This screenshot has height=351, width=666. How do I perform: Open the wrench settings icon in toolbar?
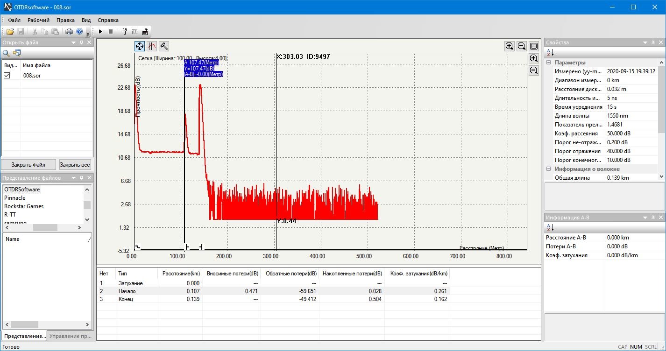point(125,32)
